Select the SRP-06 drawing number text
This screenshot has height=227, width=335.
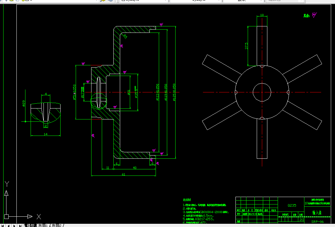click(318, 222)
